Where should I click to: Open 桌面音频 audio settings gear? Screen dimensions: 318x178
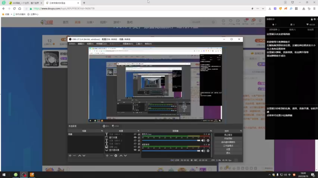coord(208,151)
